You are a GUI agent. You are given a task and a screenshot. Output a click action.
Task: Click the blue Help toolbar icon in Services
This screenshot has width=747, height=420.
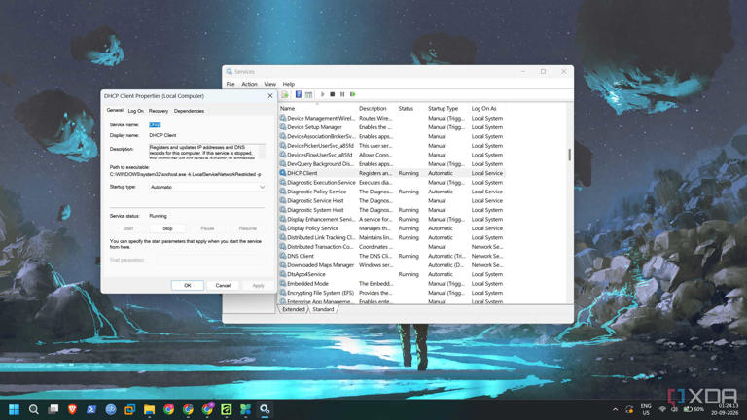[299, 94]
